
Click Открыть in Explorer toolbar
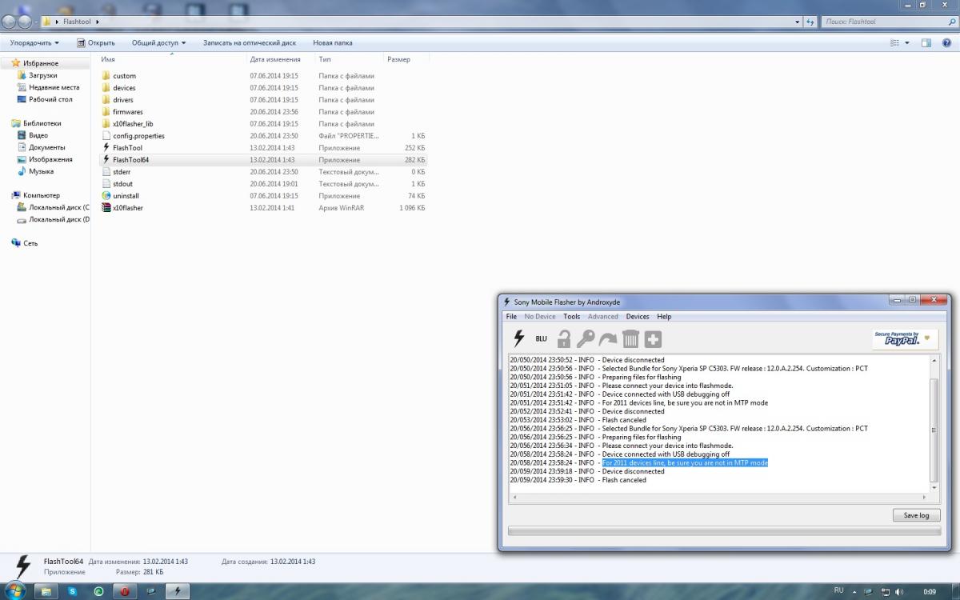point(96,42)
